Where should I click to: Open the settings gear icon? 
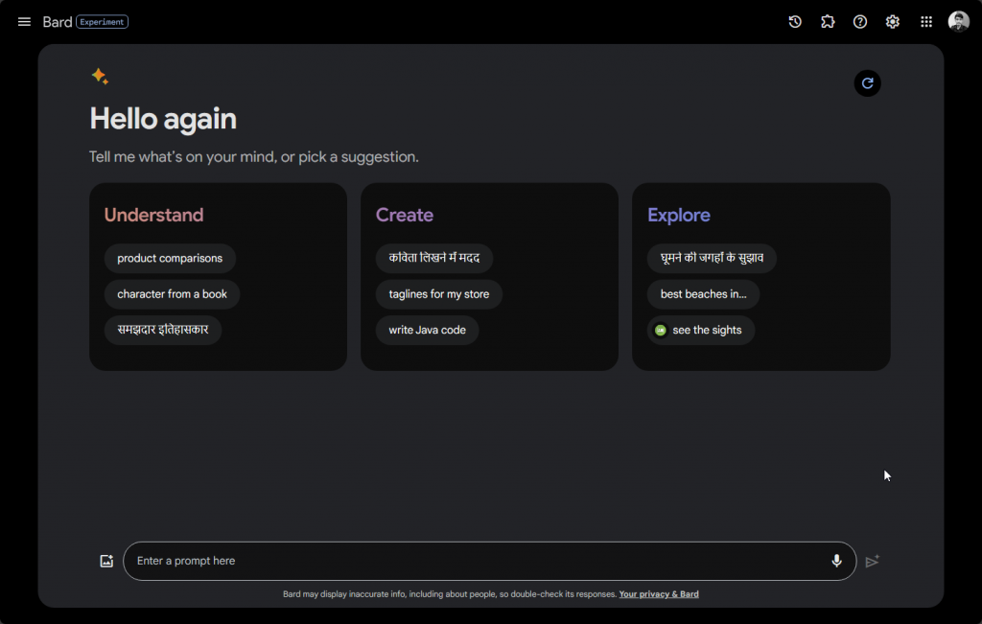[893, 22]
